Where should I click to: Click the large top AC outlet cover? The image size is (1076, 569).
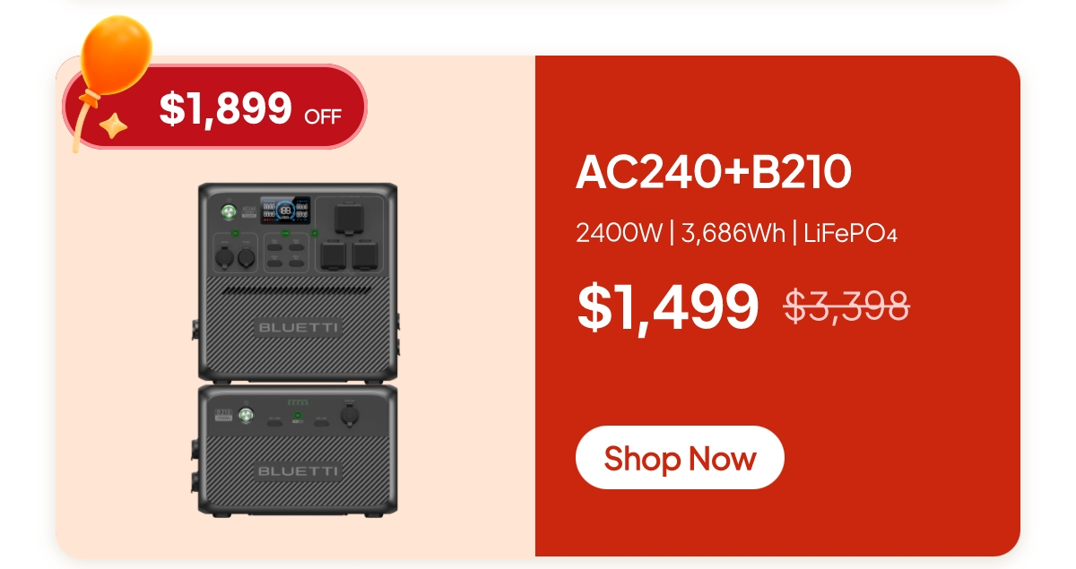(x=350, y=217)
